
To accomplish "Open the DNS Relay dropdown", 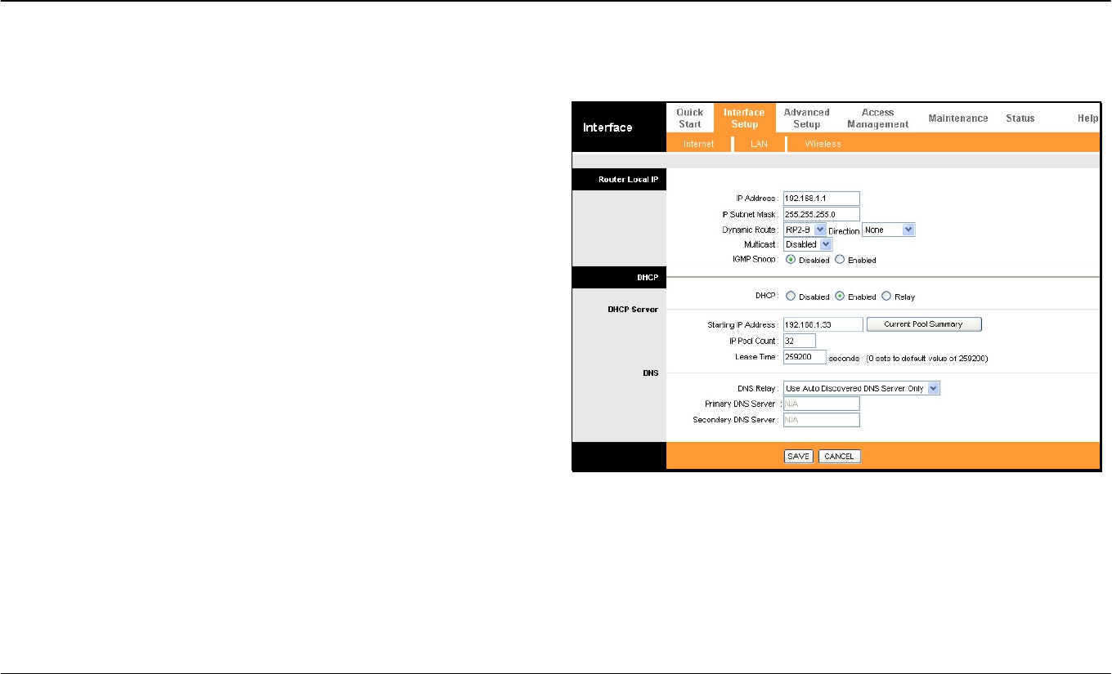I will 862,388.
